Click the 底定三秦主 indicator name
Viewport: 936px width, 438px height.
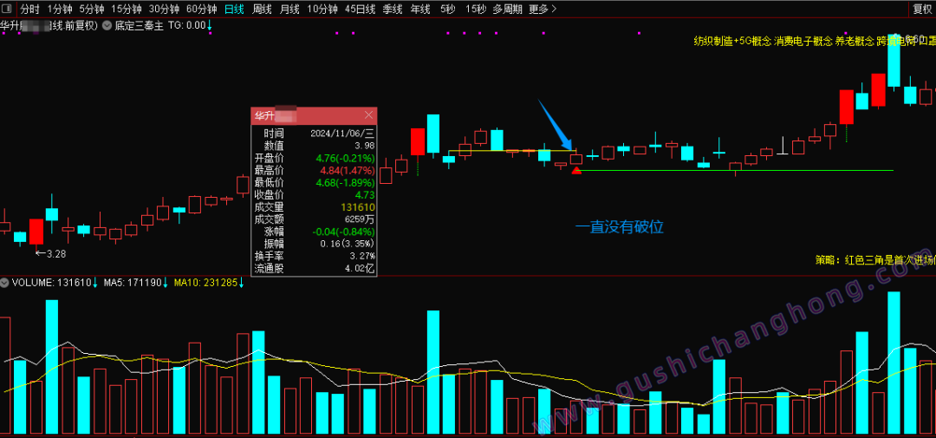tap(139, 26)
